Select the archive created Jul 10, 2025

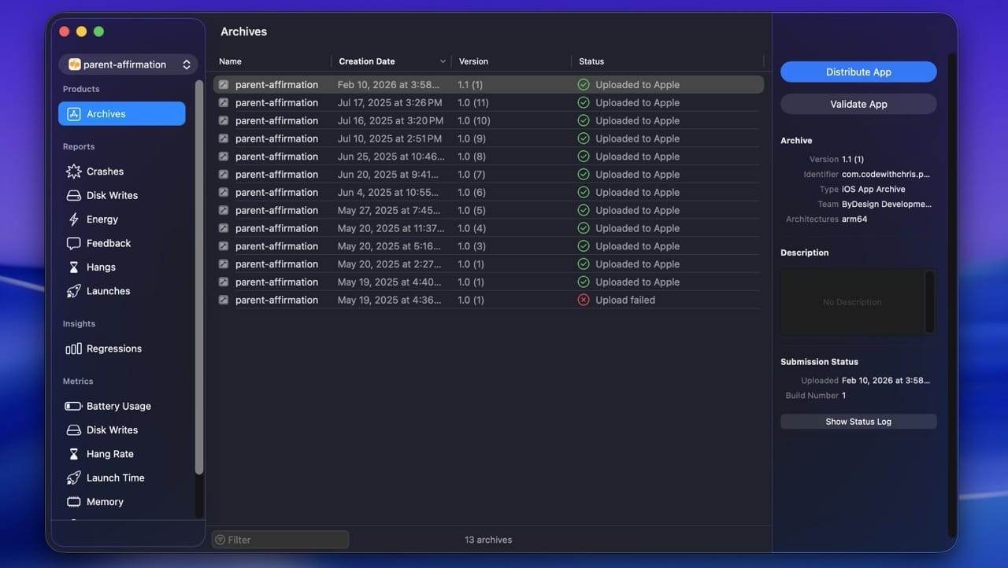tap(488, 138)
